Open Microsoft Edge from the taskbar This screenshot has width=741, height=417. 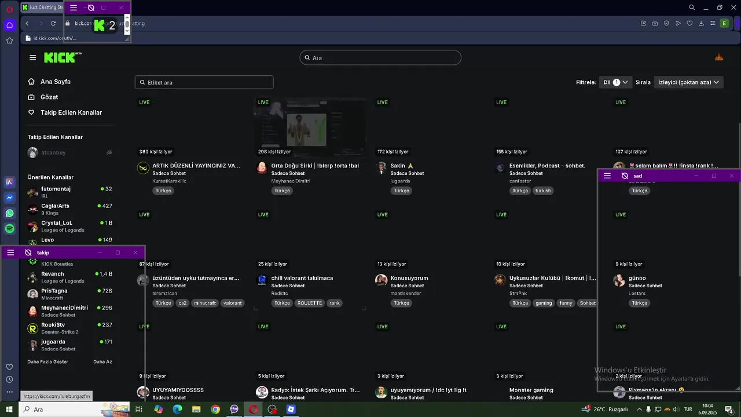point(177,409)
